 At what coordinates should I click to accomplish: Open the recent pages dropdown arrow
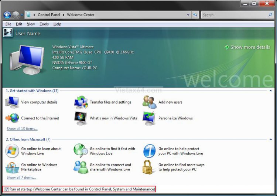coord(22,15)
